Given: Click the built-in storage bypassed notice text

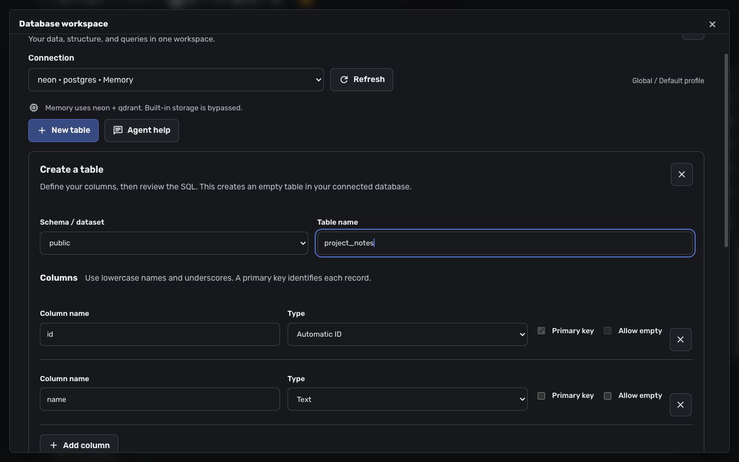Looking at the screenshot, I should tap(144, 108).
